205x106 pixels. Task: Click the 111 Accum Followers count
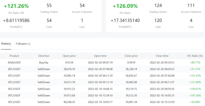point(191,5)
